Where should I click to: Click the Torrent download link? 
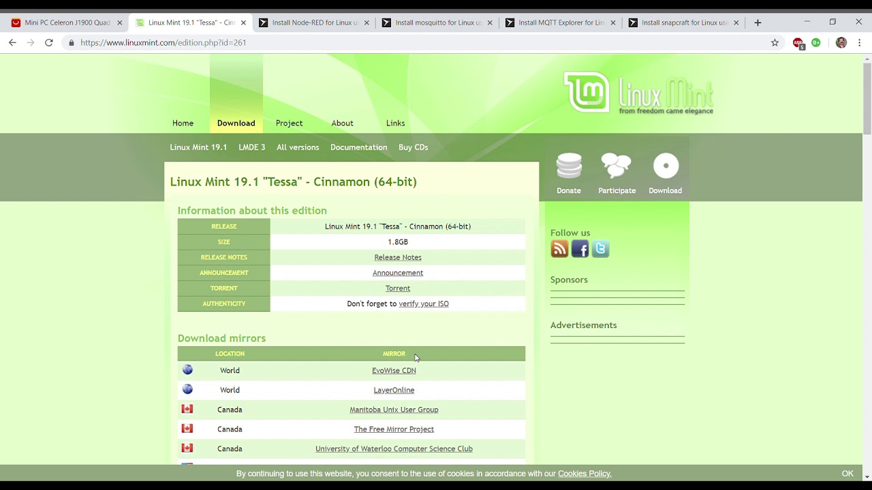point(398,289)
